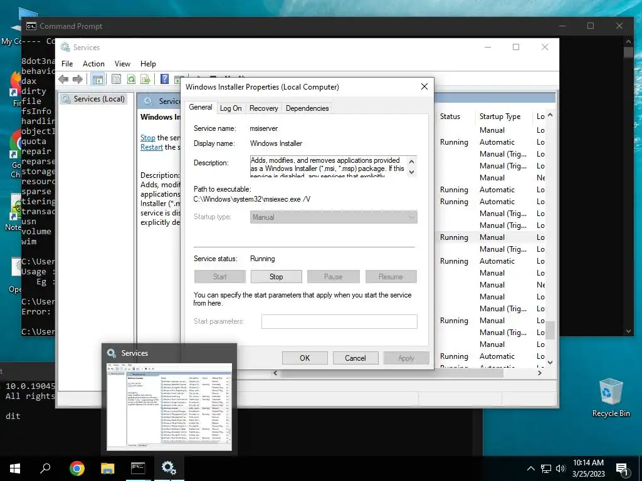Open the File menu in Services
The image size is (642, 481).
[67, 64]
